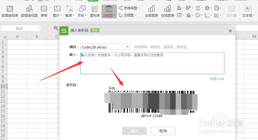
Task: Click the 形状 shapes icon
Action: click(x=82, y=9)
